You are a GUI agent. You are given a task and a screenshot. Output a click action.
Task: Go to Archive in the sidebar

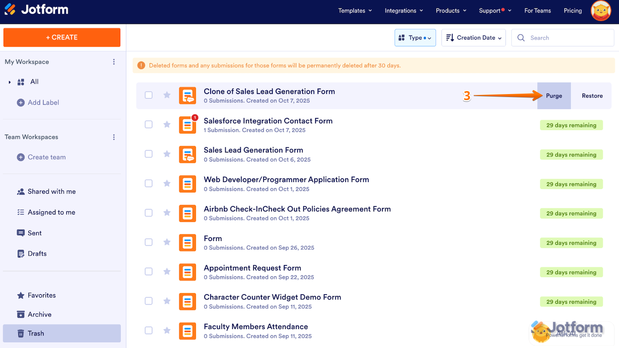(x=40, y=314)
